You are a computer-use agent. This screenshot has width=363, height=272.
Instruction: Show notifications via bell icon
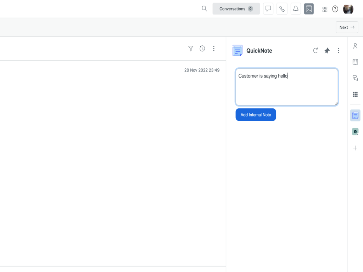pos(296,9)
